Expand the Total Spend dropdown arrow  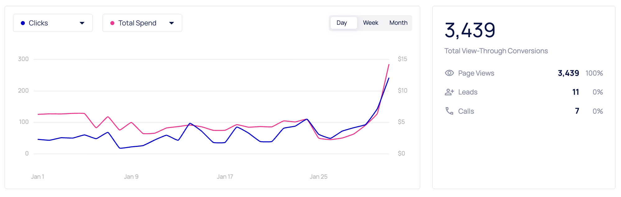[x=172, y=23]
